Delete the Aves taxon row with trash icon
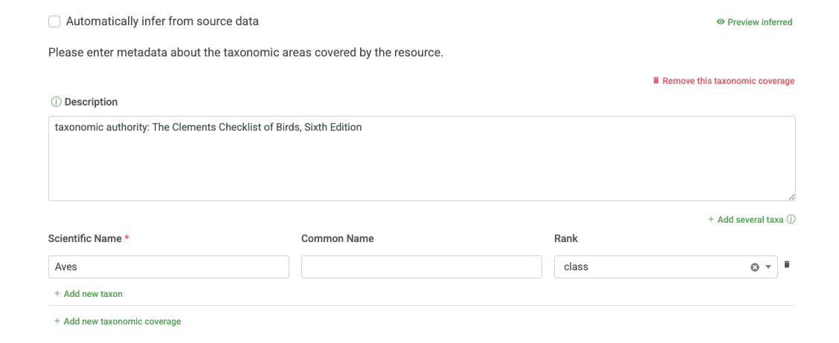 pos(788,264)
